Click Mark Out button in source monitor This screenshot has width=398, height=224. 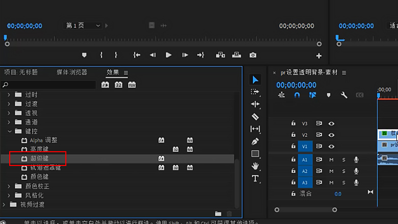116,55
